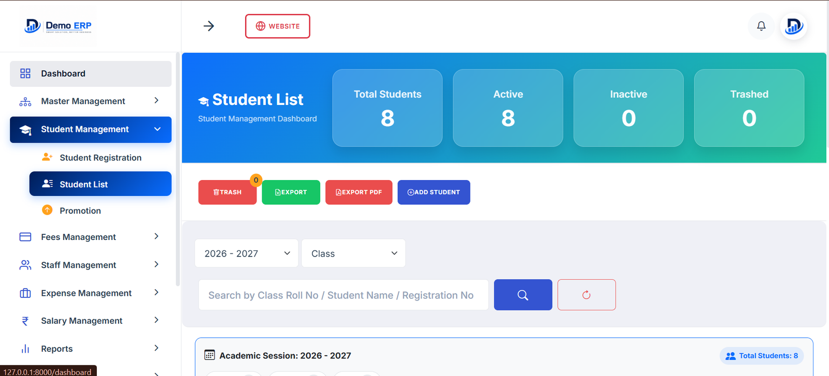Click the Total Students stat card

point(388,108)
